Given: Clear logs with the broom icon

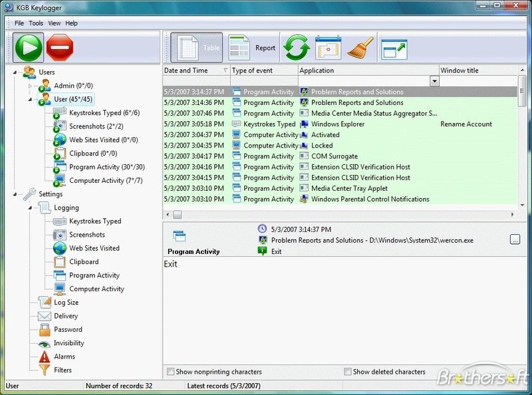Looking at the screenshot, I should click(x=360, y=47).
